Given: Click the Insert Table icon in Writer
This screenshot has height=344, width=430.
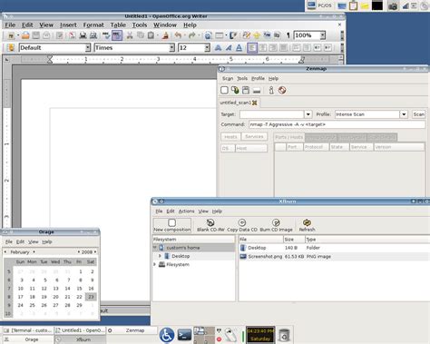Looking at the screenshot, I should (x=220, y=35).
